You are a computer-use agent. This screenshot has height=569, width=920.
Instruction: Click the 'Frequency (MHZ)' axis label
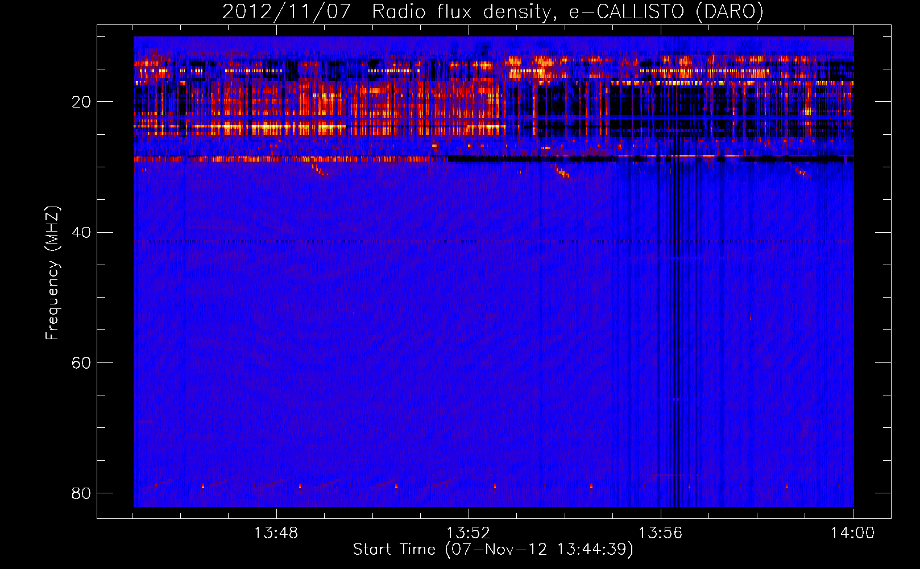click(x=52, y=273)
